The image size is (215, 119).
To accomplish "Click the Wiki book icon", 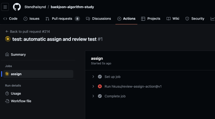I will click(168, 19).
